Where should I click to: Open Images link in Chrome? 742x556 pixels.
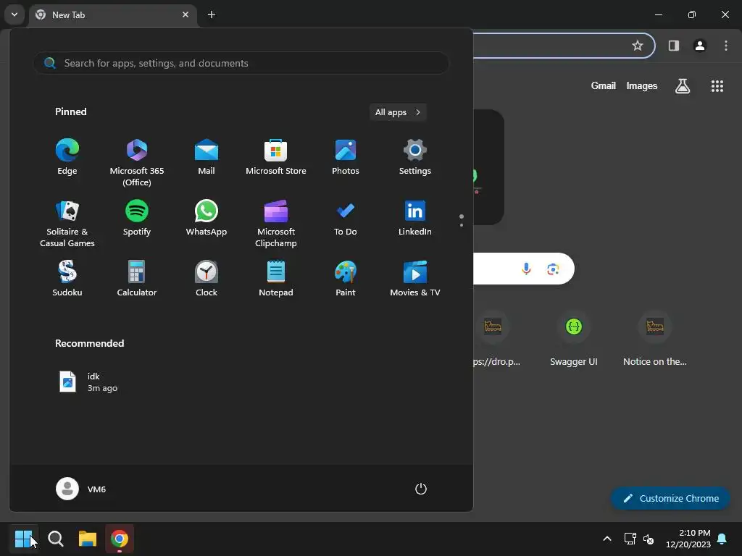click(642, 85)
